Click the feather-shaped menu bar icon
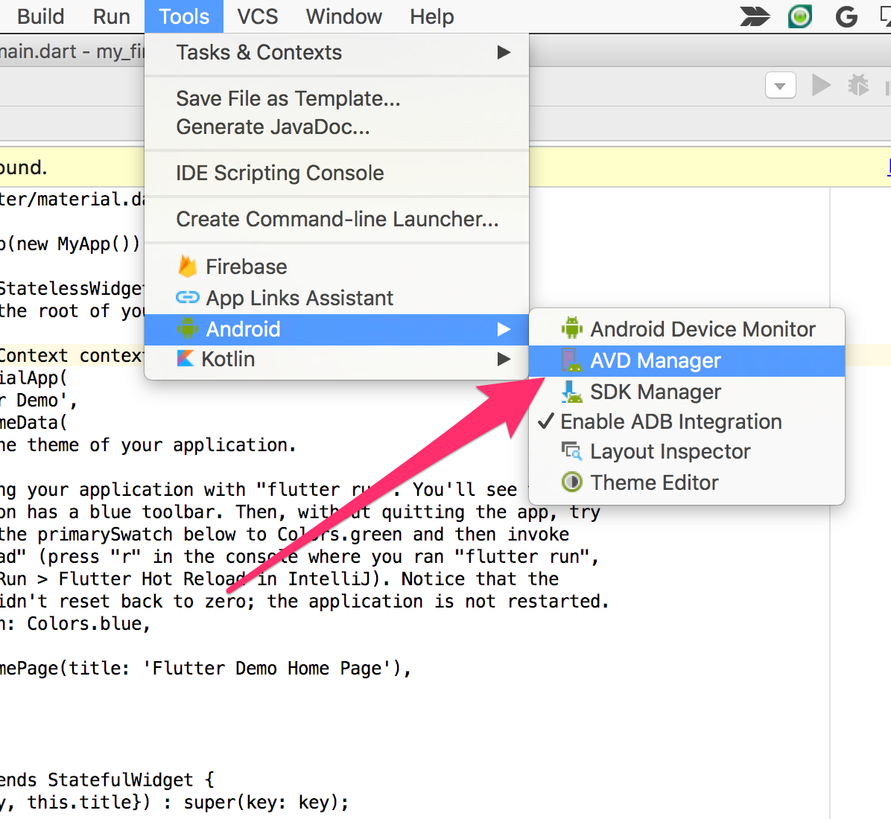 pos(755,16)
